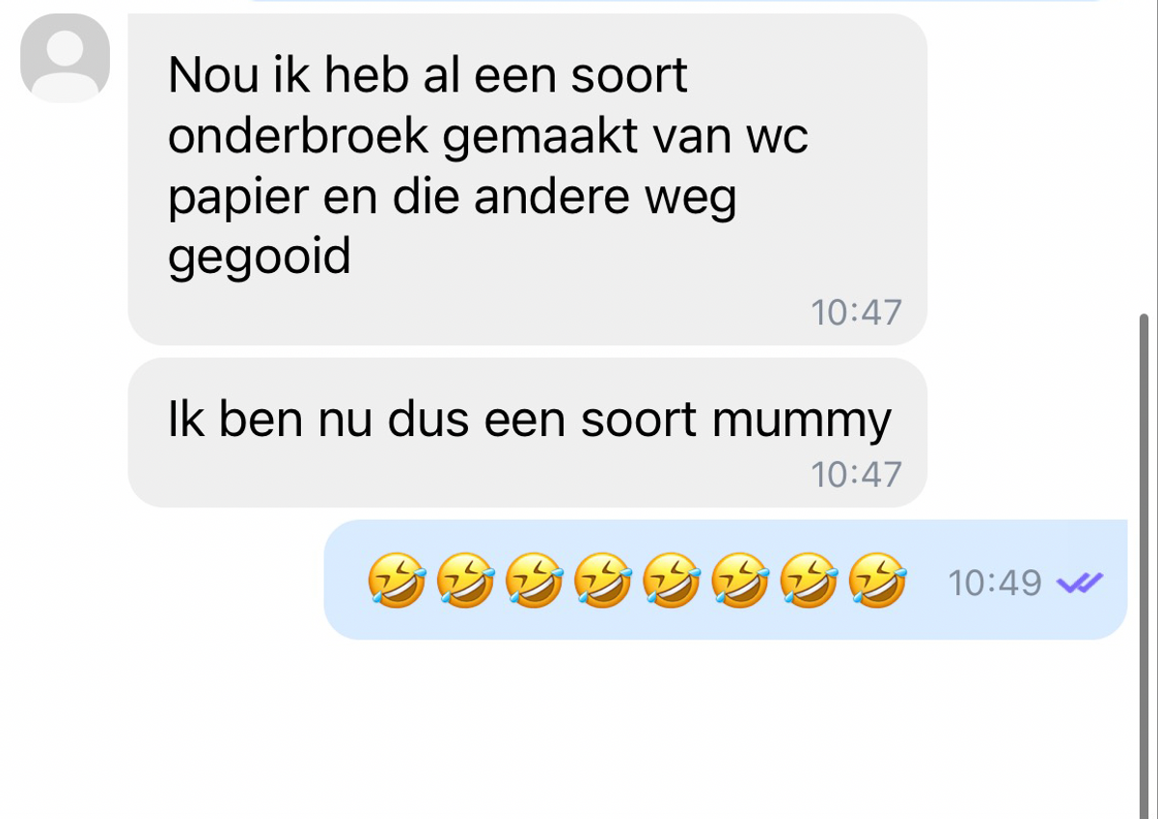
Task: Click the 10:49 timestamp on the sent message
Action: point(995,583)
